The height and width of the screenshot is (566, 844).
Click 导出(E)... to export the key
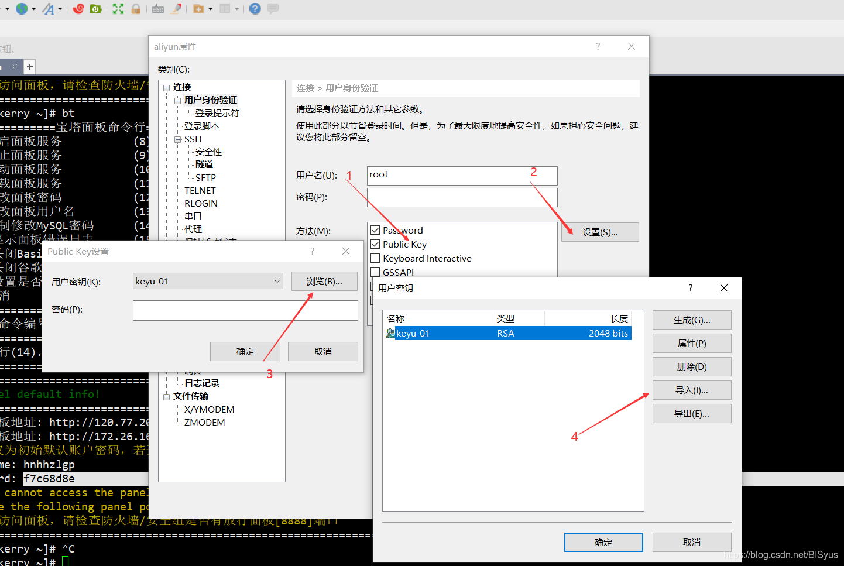click(x=692, y=413)
